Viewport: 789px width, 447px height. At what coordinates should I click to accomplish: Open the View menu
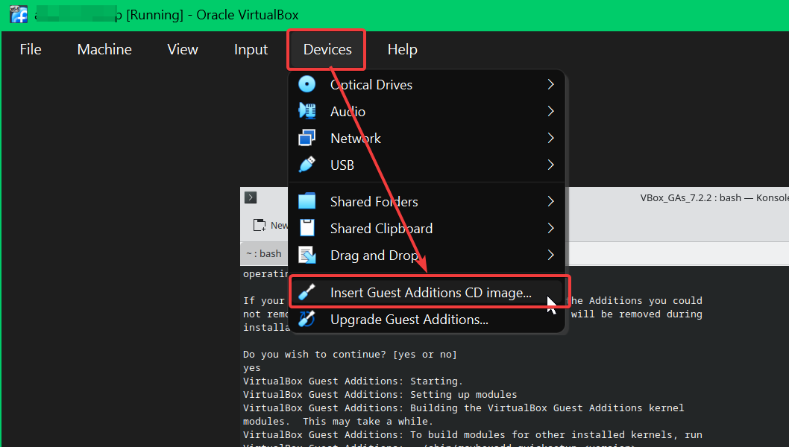(x=183, y=49)
